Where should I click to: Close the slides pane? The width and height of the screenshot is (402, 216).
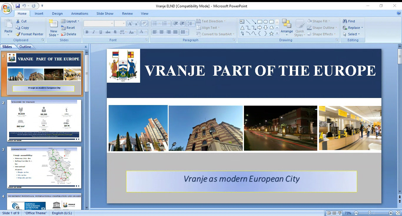coord(86,47)
